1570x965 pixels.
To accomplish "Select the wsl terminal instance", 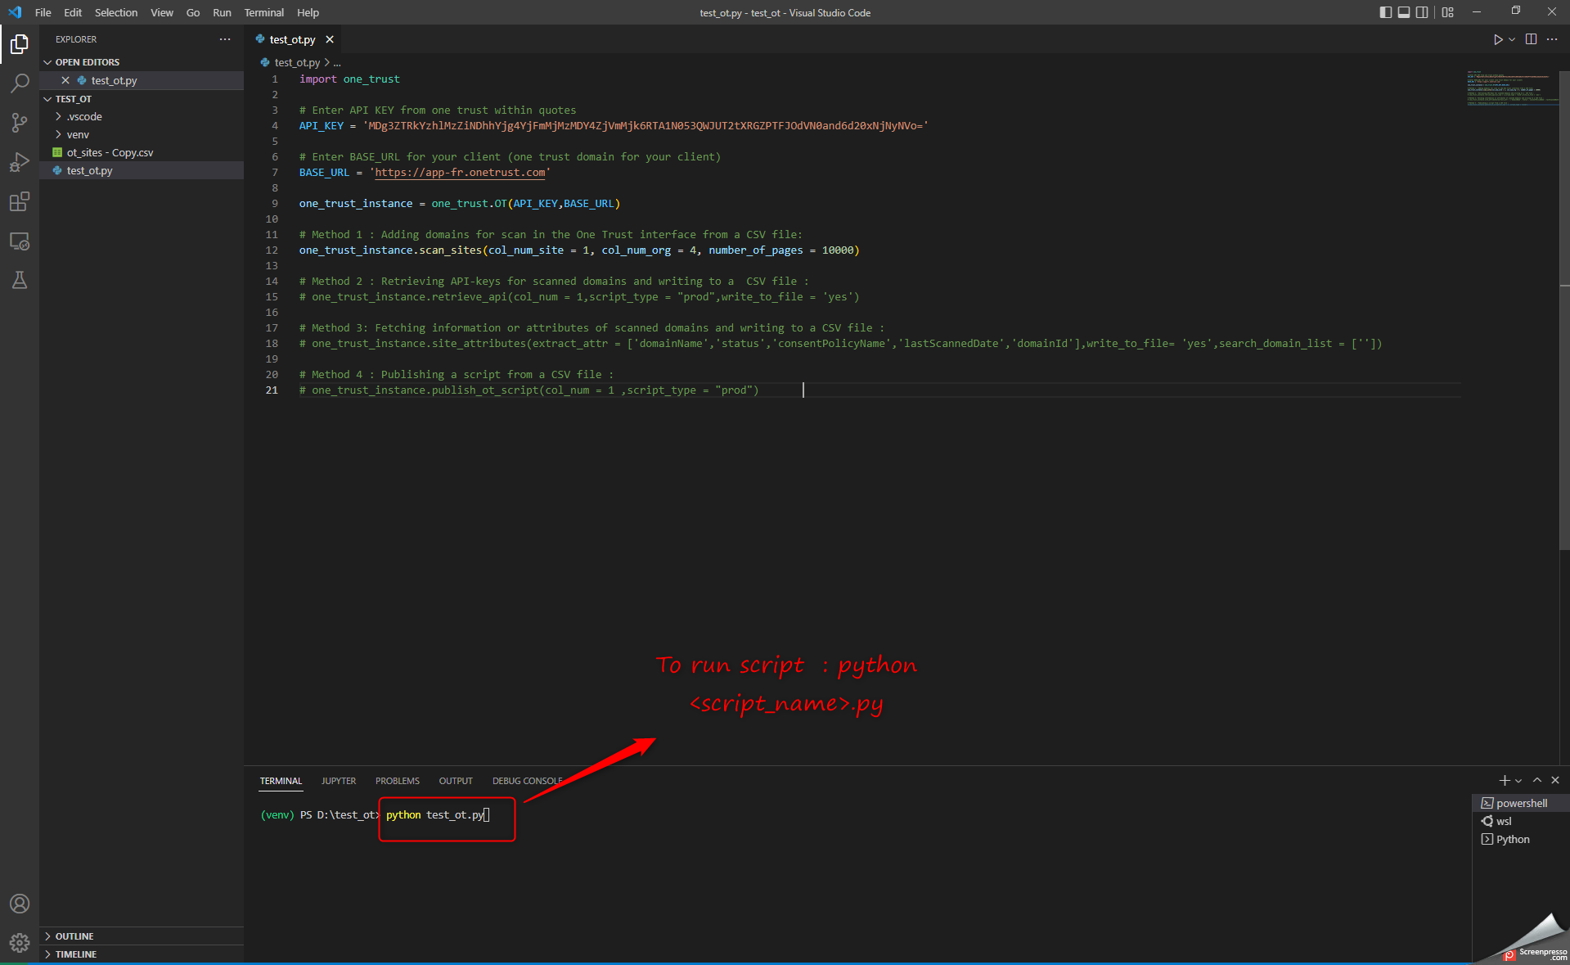I will point(1520,821).
